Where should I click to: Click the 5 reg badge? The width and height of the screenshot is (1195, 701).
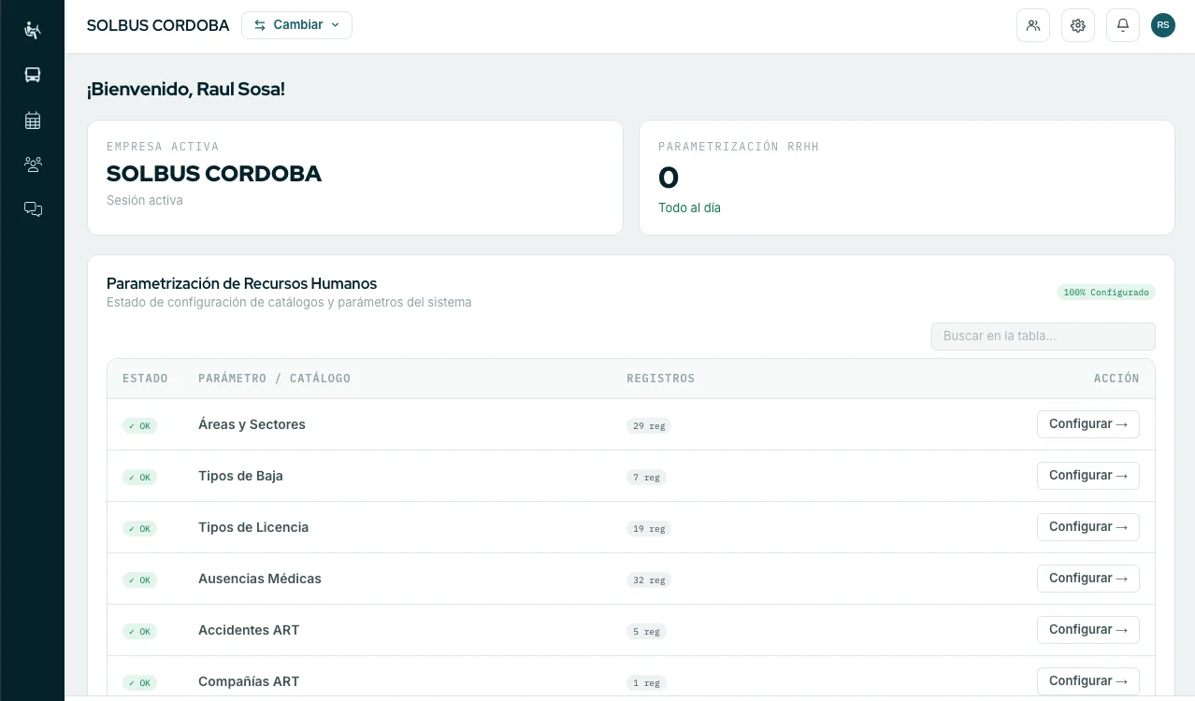[x=646, y=632]
